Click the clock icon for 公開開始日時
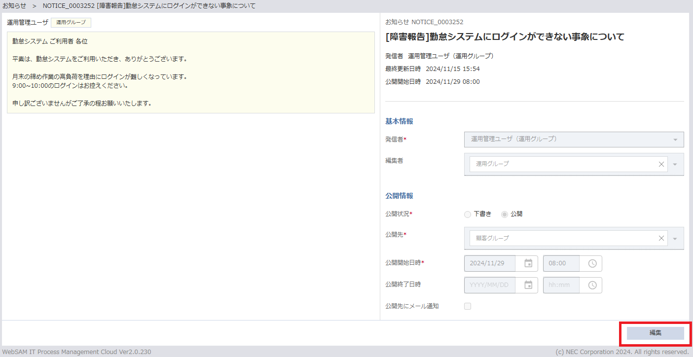The width and height of the screenshot is (693, 357). click(592, 263)
